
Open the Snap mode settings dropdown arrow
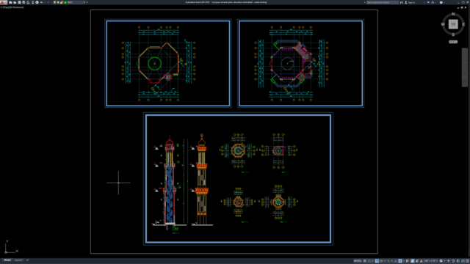[373, 261]
